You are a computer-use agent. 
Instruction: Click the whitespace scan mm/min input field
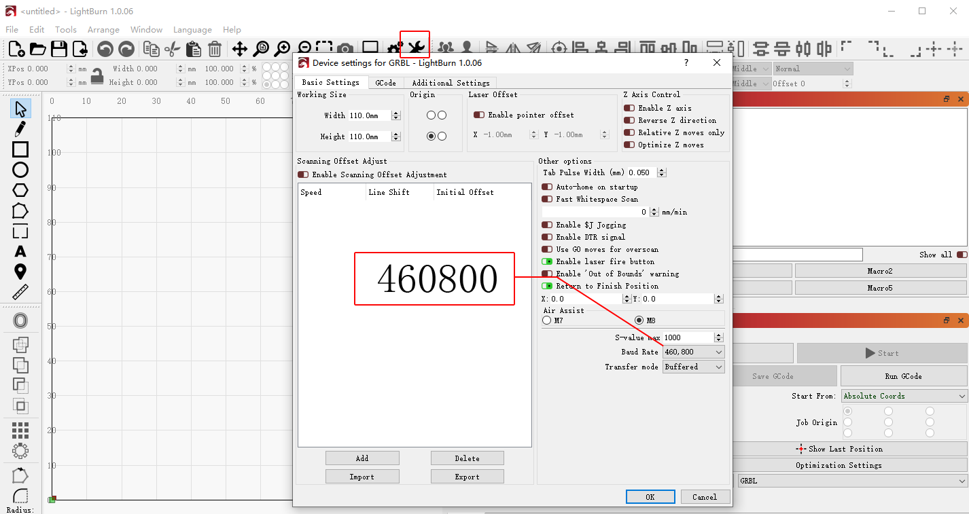point(595,212)
